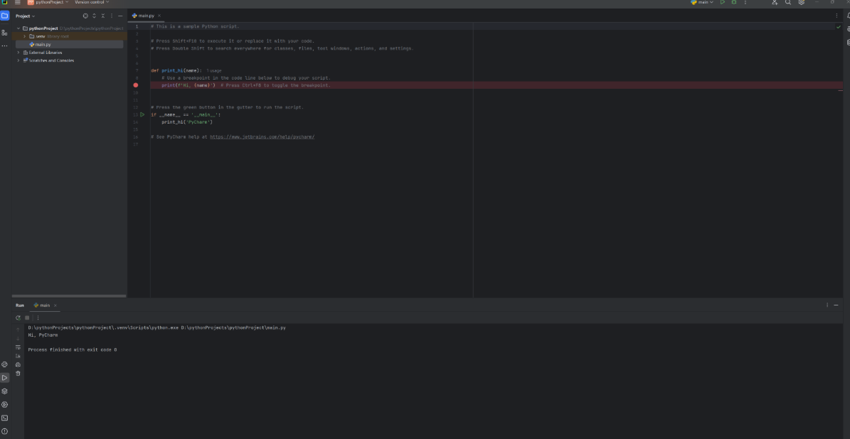Toggle the Project tool window button
Screen dimensions: 850x439
point(5,16)
